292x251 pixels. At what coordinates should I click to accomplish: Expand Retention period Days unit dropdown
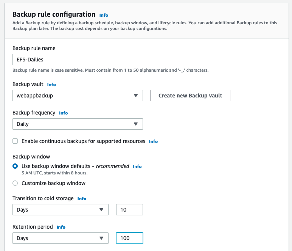(61, 238)
